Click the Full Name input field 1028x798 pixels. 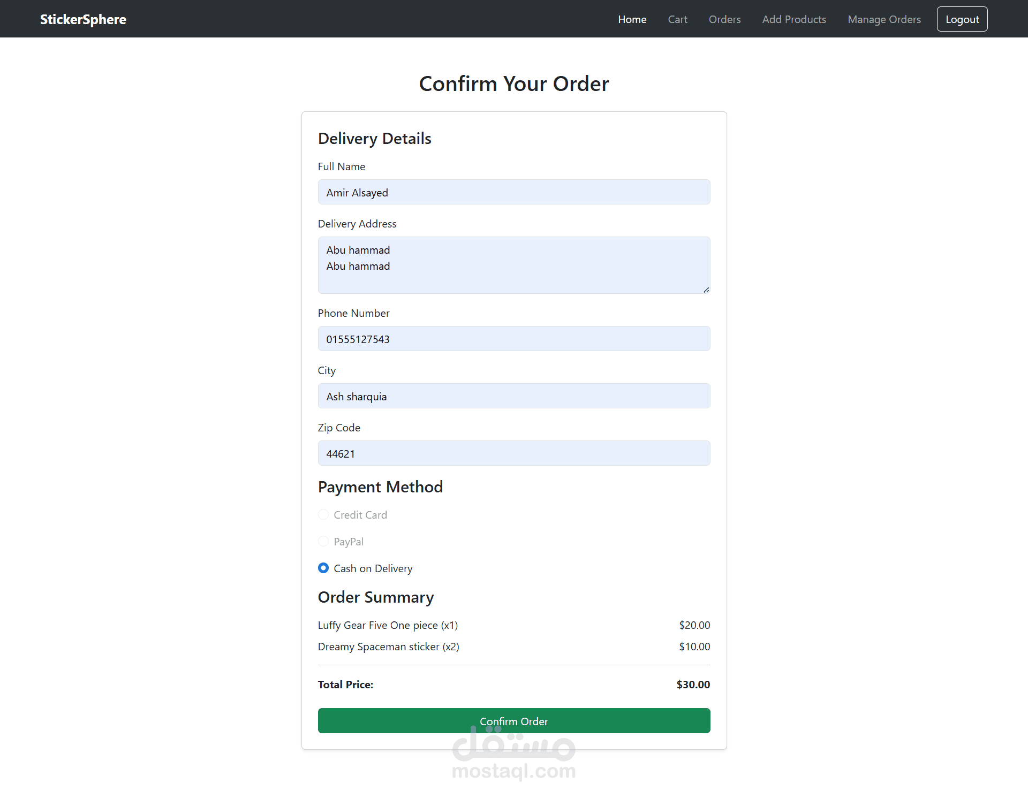point(513,192)
